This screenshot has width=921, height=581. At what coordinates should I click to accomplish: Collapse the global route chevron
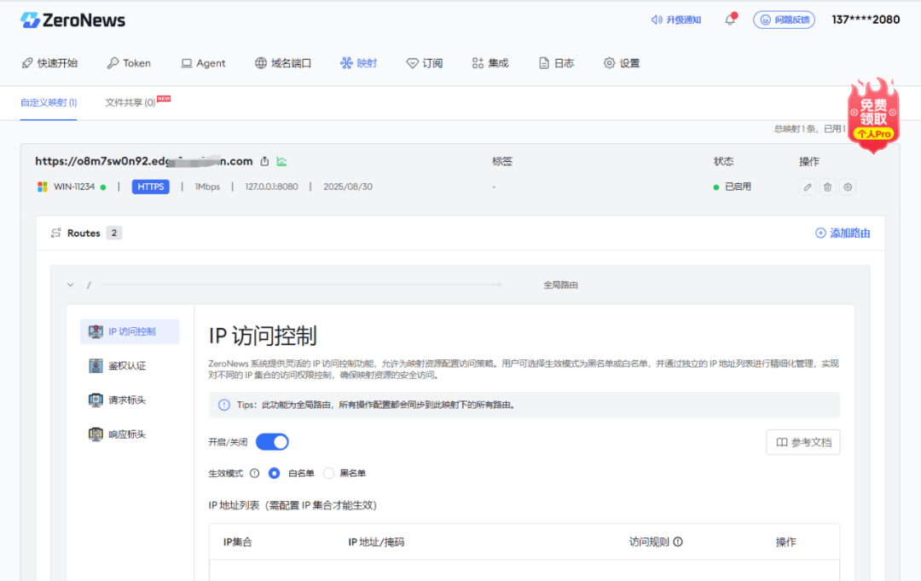point(71,285)
